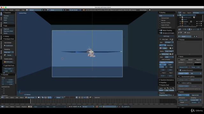Toggle Depth Of Field checkbox
Image resolution: width=204 pixels, height=114 pixels.
[x=160, y=25]
